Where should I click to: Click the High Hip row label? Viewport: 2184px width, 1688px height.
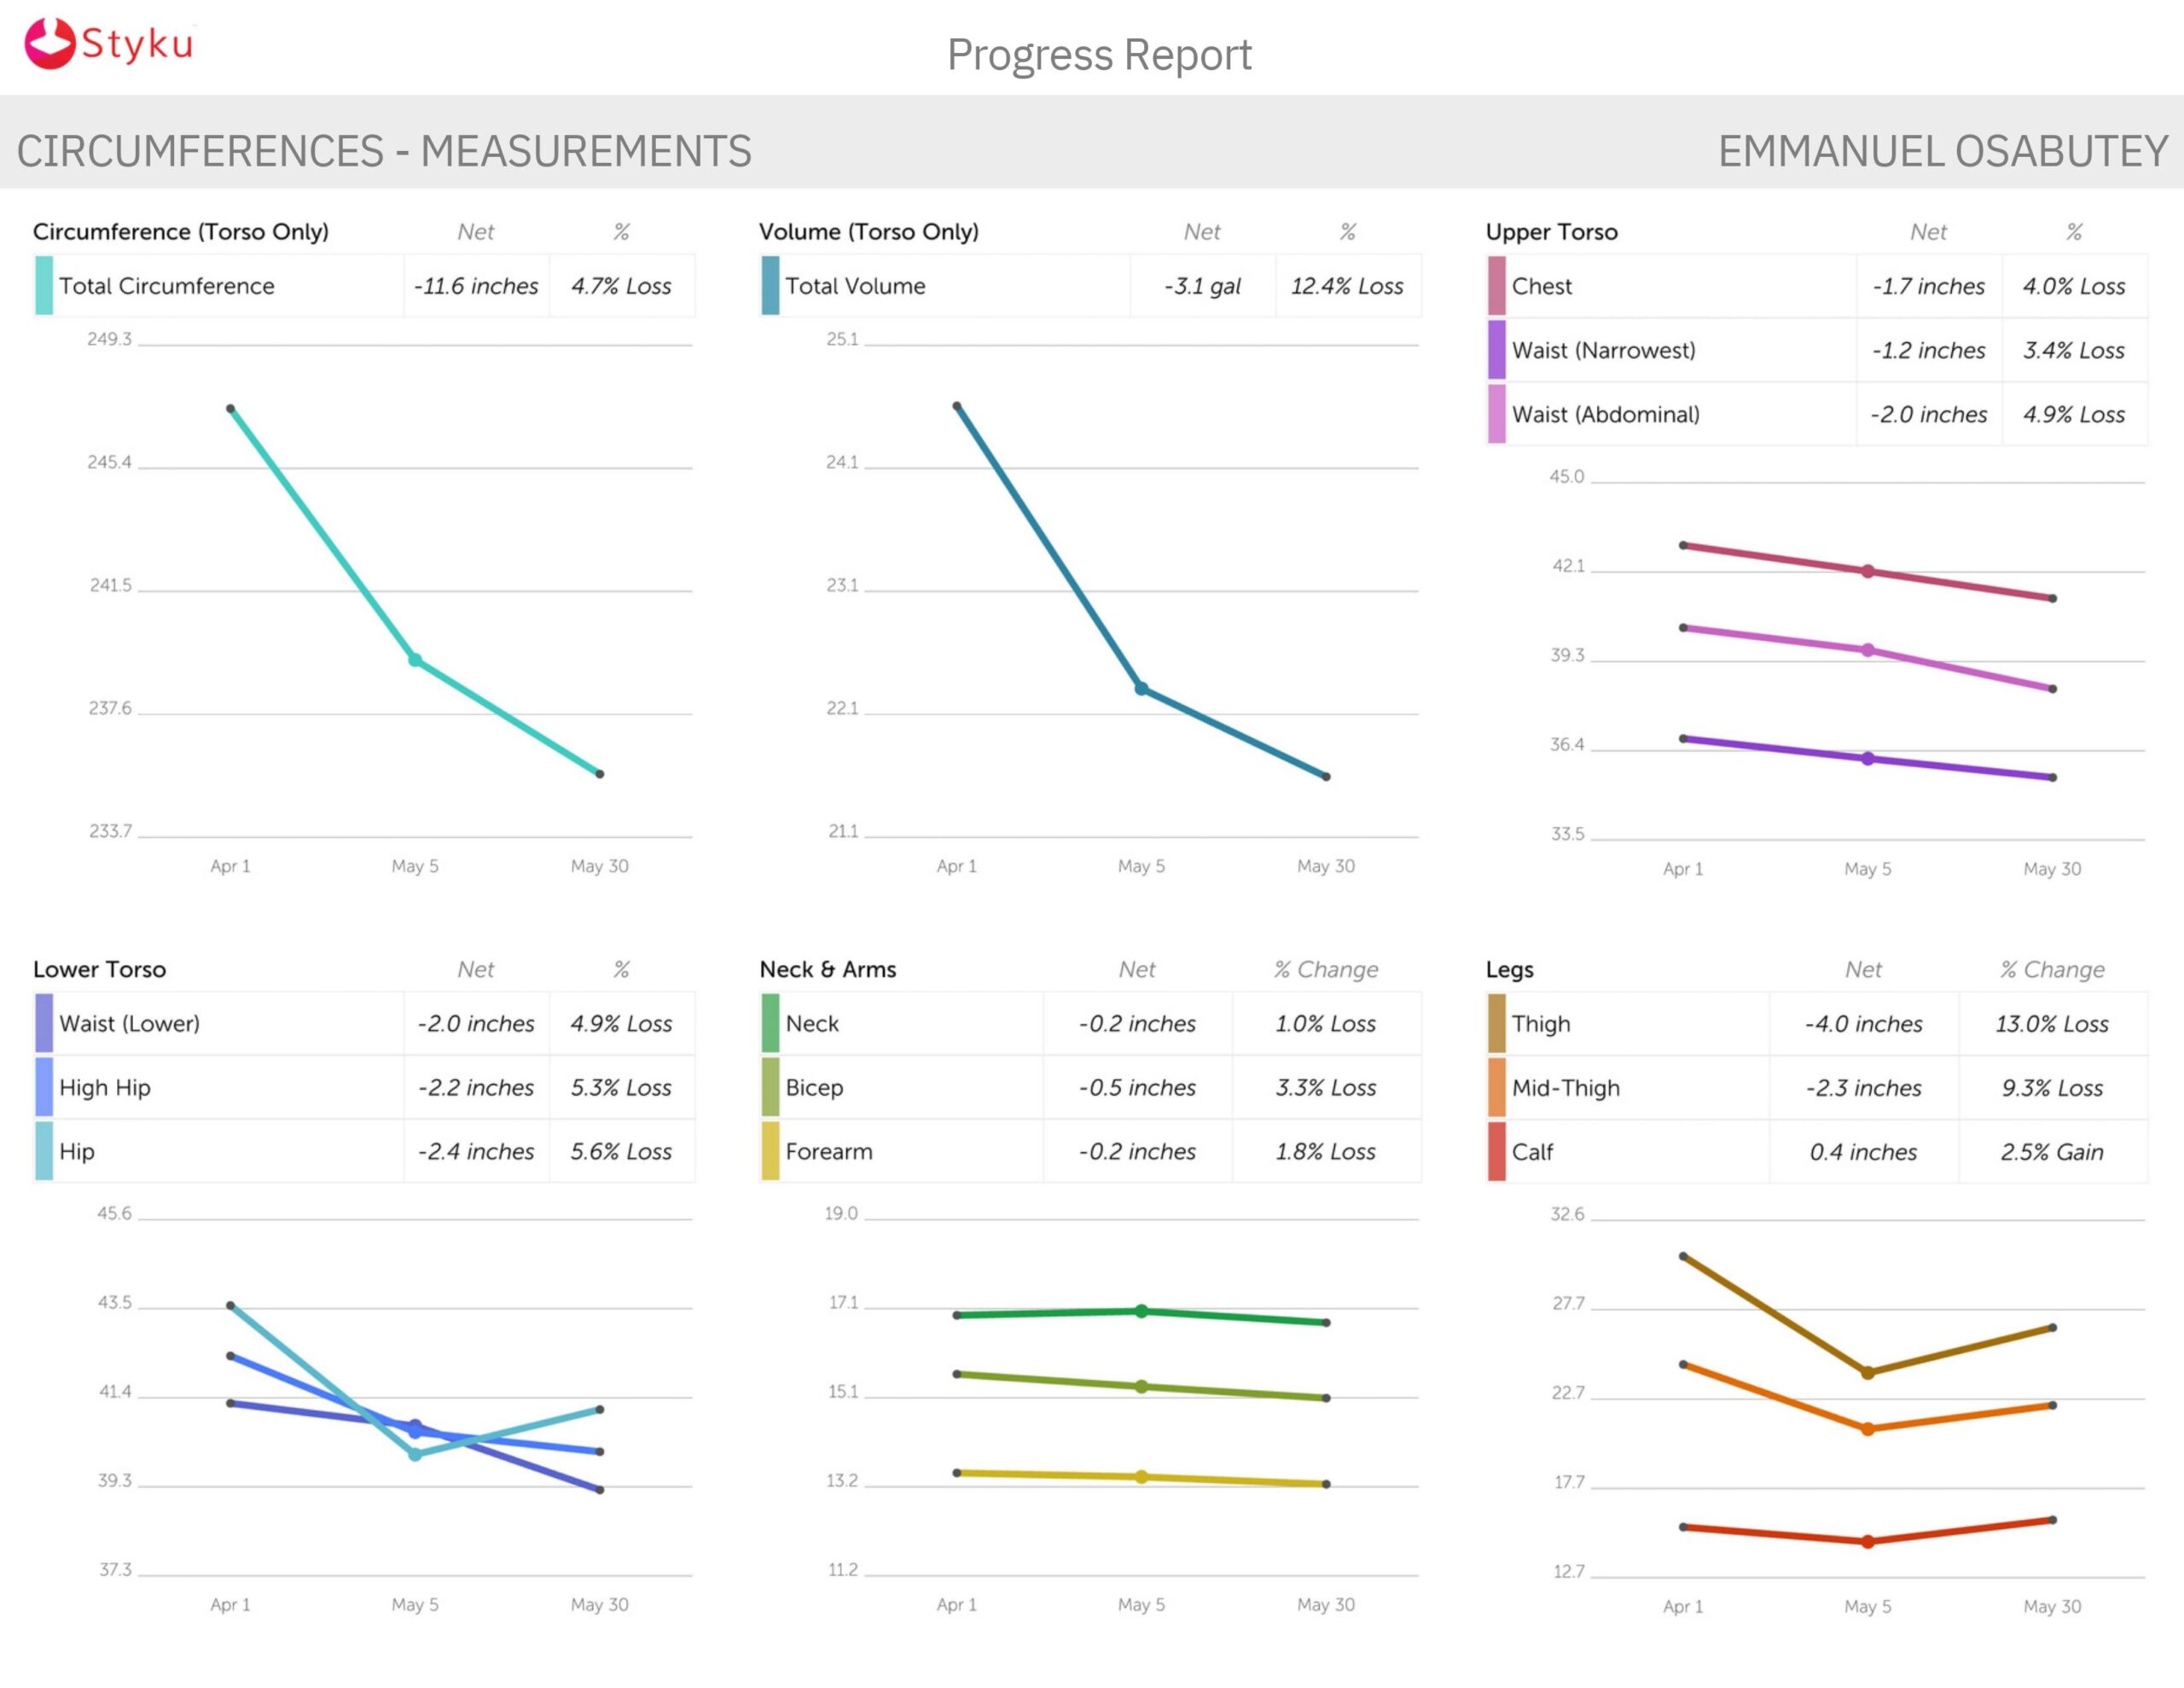tap(105, 1088)
